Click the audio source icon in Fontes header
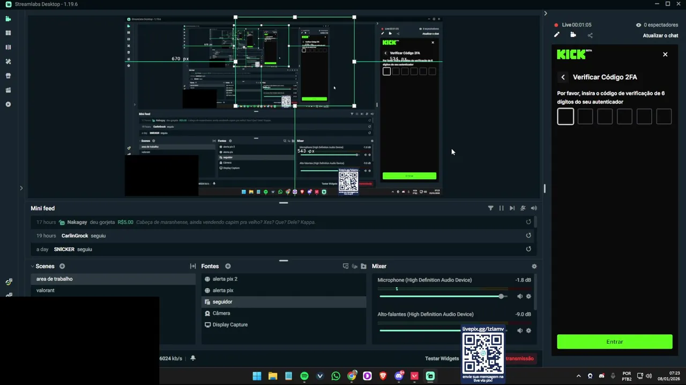The image size is (686, 385). [354, 266]
